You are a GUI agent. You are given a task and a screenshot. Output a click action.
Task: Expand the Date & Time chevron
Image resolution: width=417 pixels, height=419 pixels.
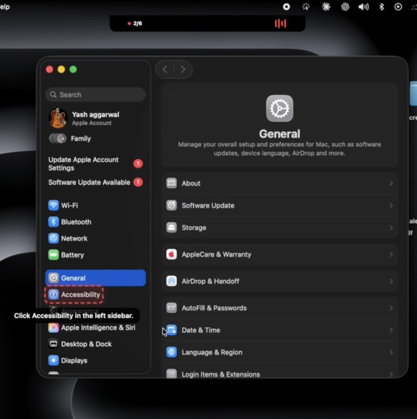(391, 330)
